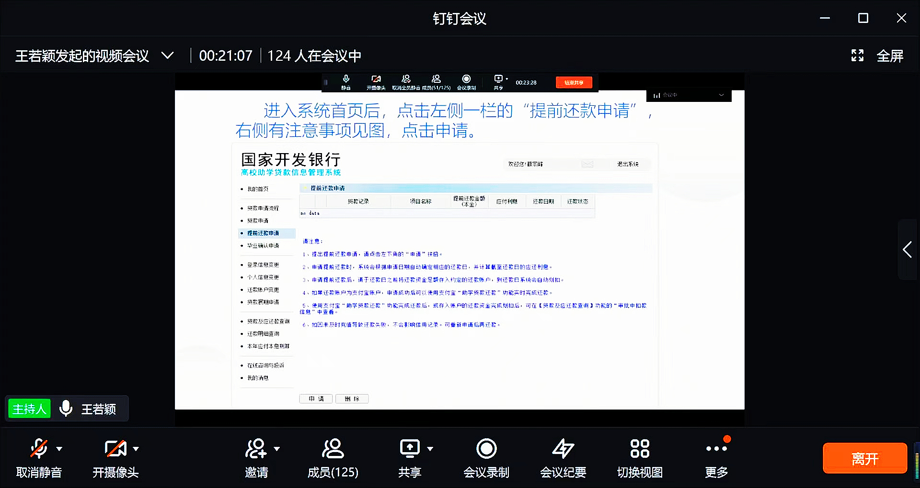
Task: Select 贷款申请 in the sidebar menu
Action: point(258,221)
